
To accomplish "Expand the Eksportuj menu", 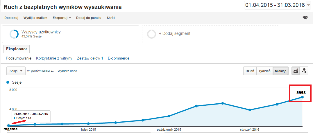I will 62,18.
